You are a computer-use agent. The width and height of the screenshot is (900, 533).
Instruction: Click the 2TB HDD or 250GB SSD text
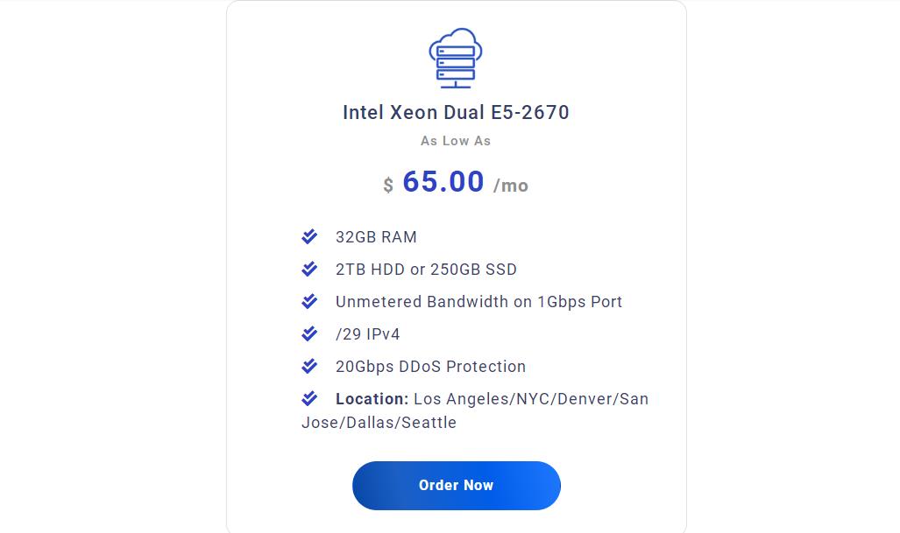pos(427,270)
